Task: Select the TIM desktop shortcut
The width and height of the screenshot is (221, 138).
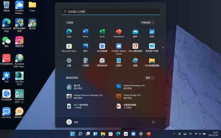Action: click(x=6, y=77)
